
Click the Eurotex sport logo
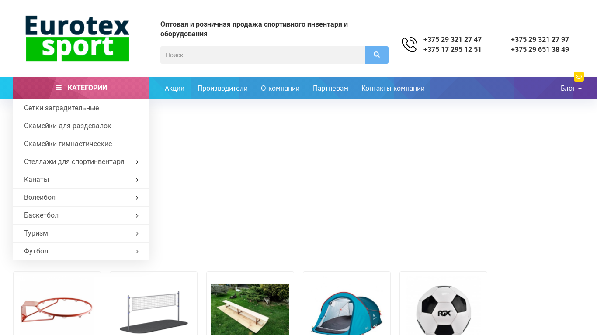(77, 38)
